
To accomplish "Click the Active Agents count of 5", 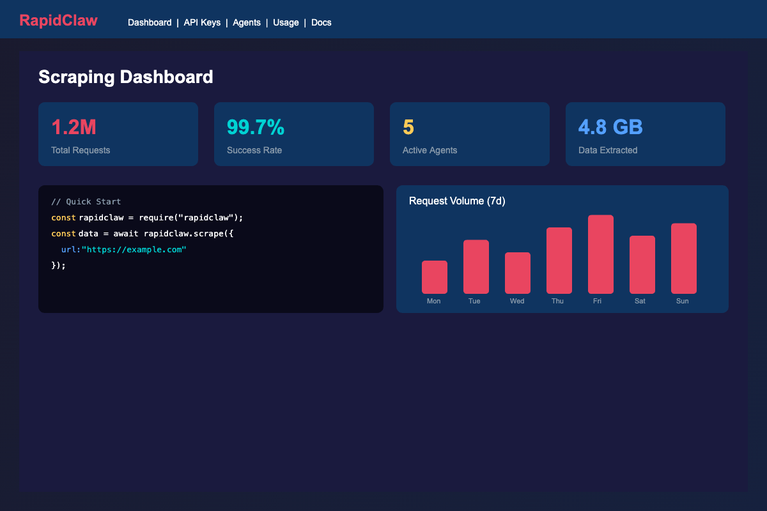I will coord(408,127).
